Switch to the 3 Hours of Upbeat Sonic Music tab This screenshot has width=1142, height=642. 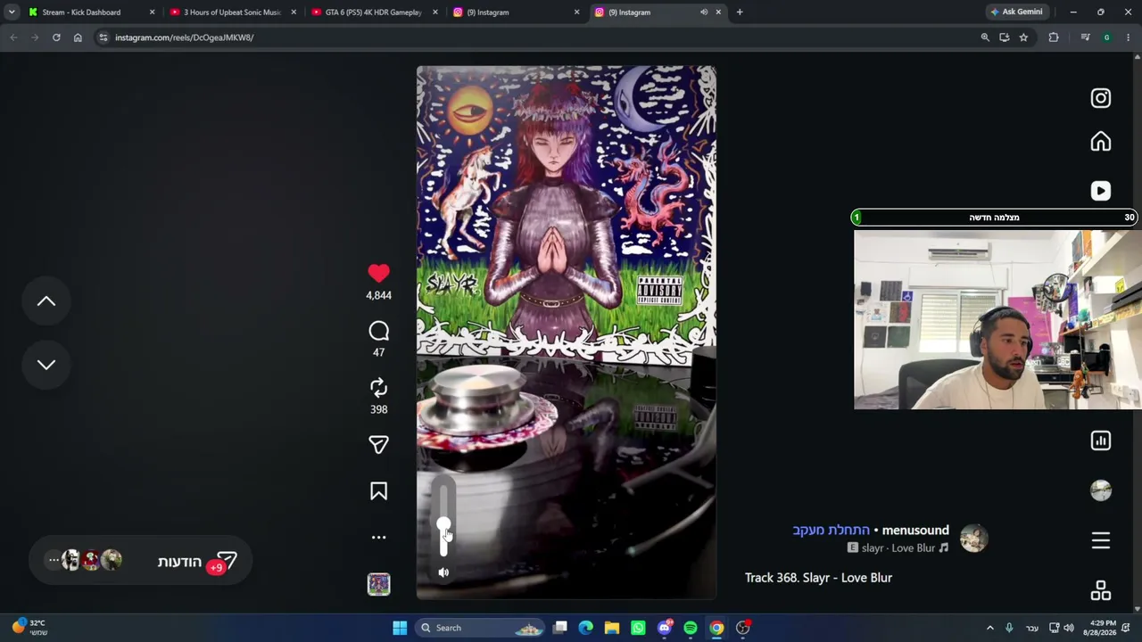coord(231,12)
